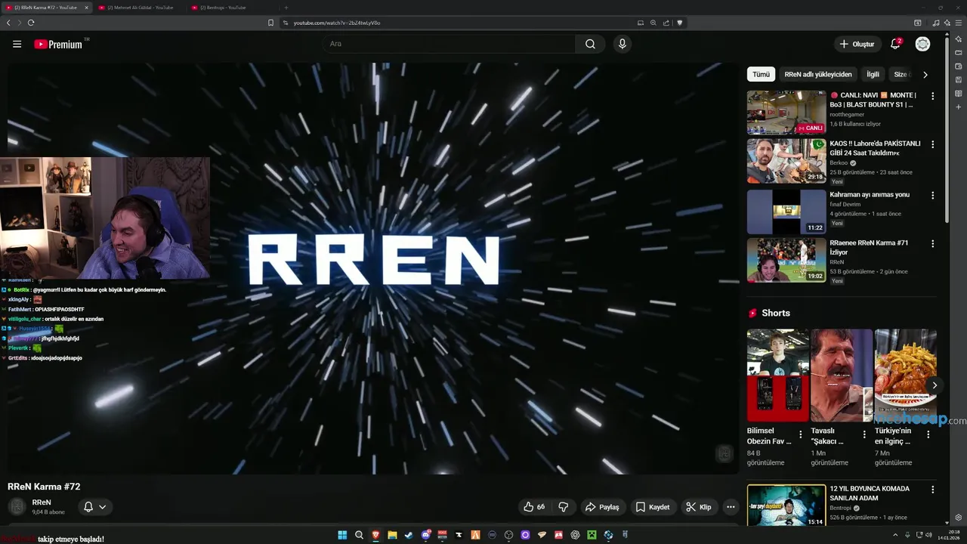The height and width of the screenshot is (544, 967).
Task: Open more actions menu beside Klip
Action: click(x=730, y=507)
